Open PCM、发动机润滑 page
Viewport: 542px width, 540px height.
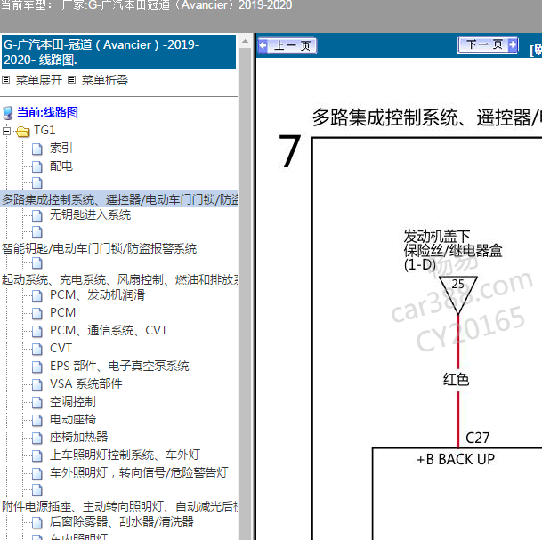(x=98, y=294)
